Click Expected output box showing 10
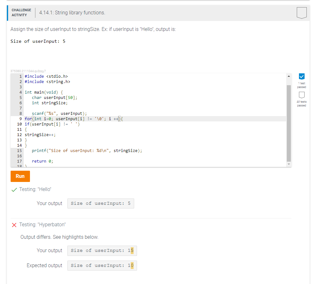Image resolution: width=318 pixels, height=284 pixels. [102, 266]
